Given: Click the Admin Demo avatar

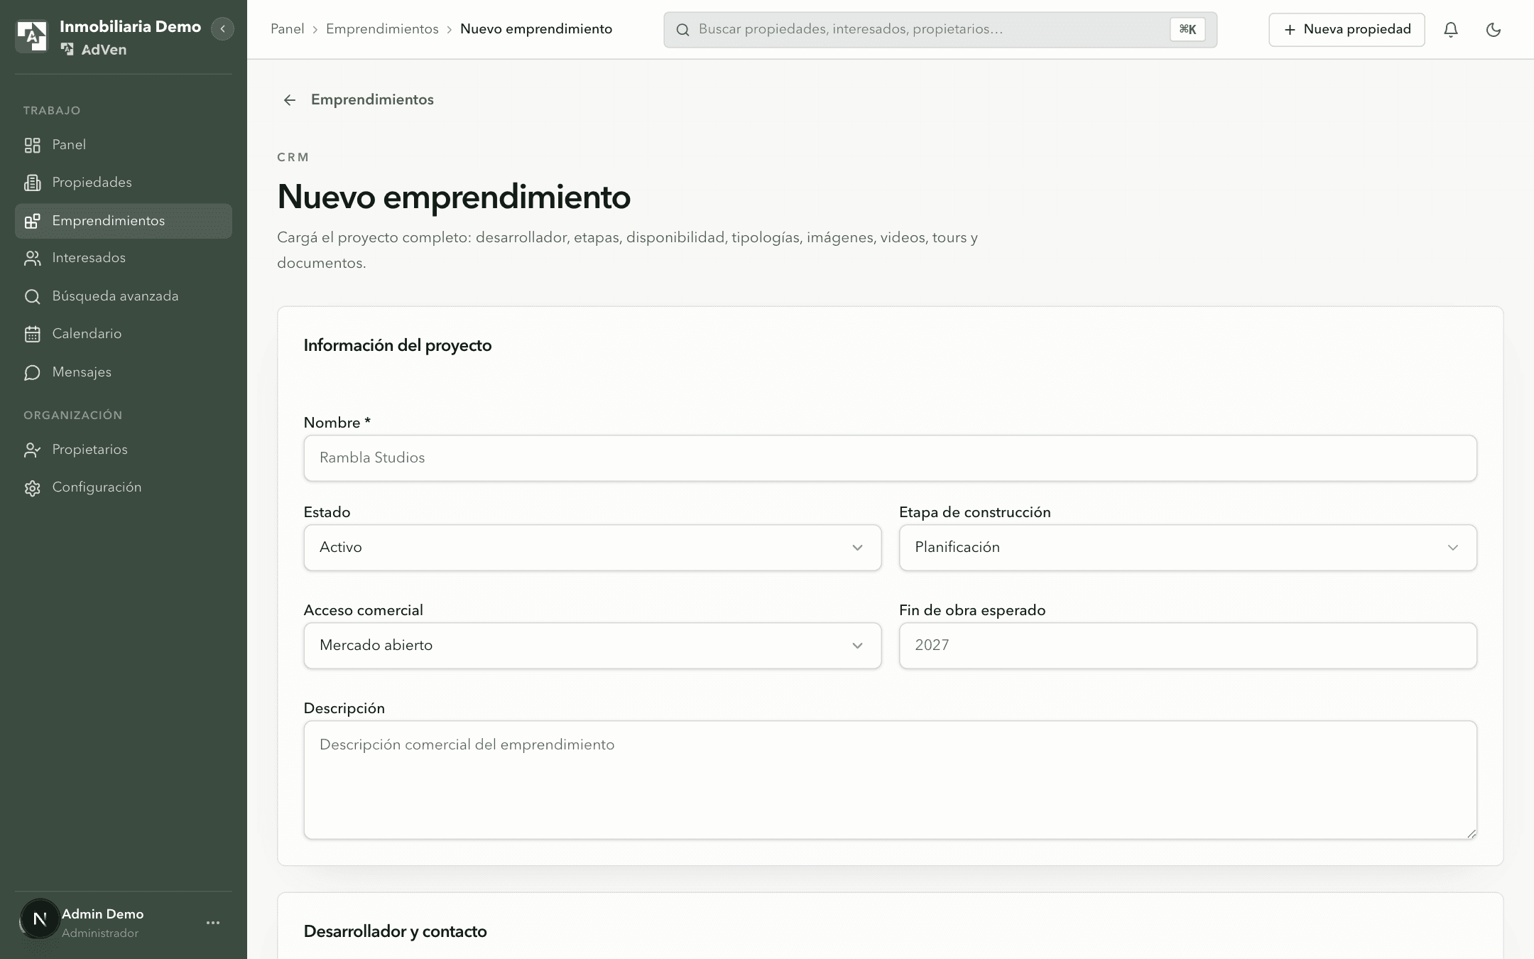Looking at the screenshot, I should [x=40, y=919].
